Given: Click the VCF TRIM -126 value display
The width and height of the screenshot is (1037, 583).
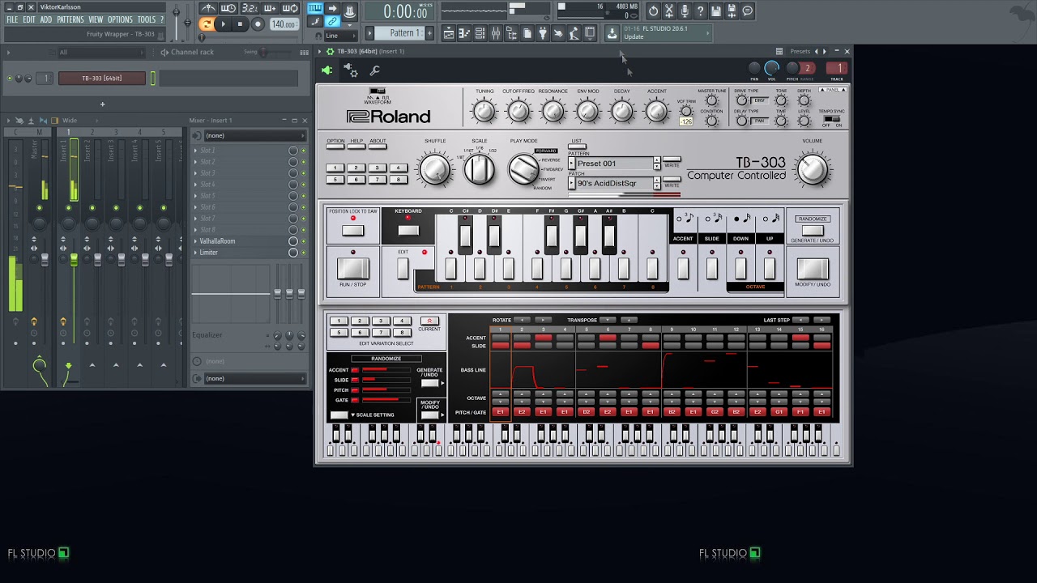Looking at the screenshot, I should (x=685, y=121).
